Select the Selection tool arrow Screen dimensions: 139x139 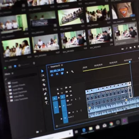tap(43, 71)
